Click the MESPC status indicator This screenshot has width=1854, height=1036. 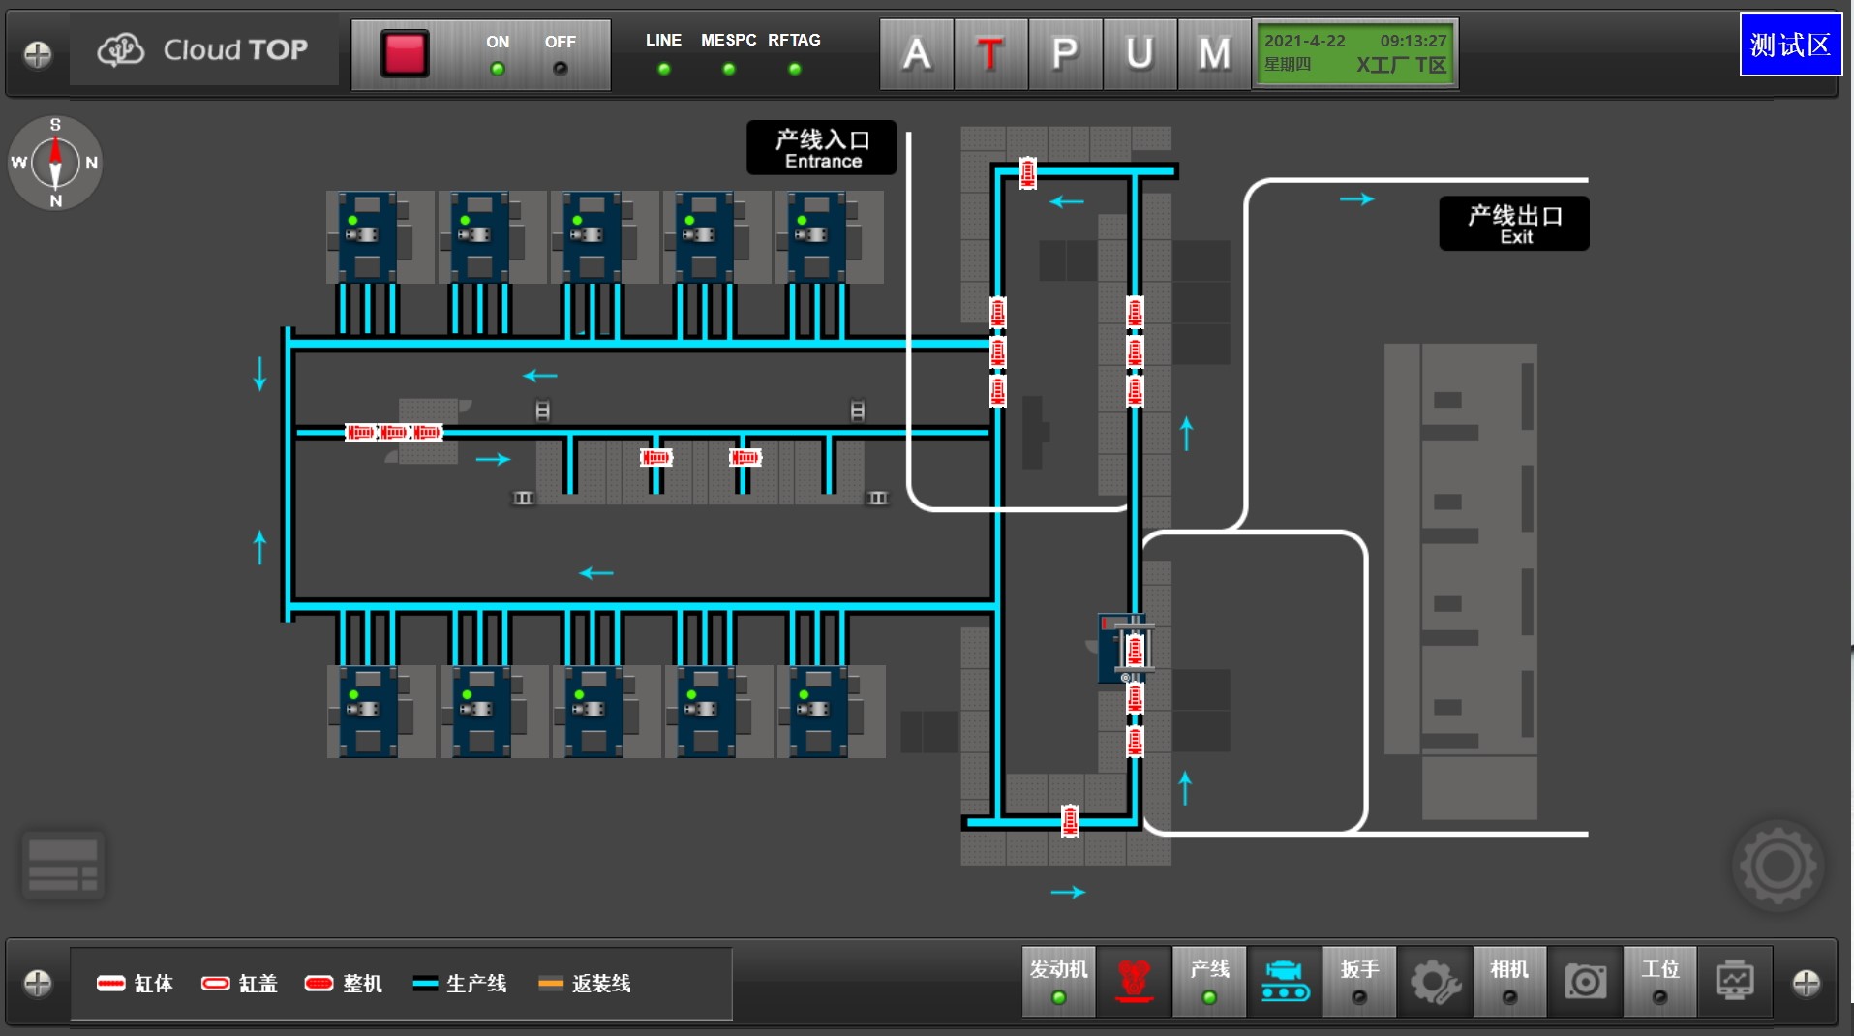click(729, 69)
